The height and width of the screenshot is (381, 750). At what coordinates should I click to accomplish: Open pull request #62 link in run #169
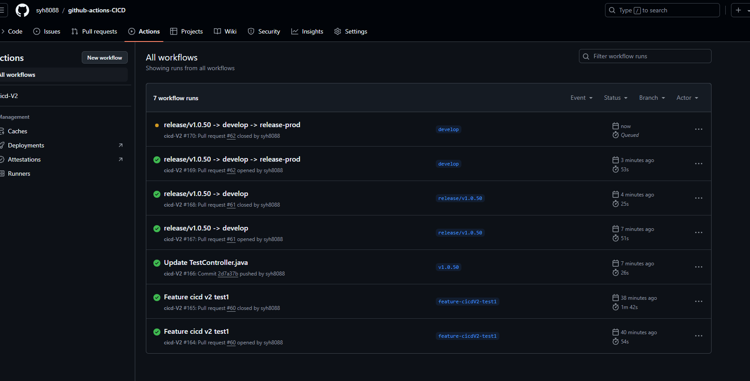click(231, 170)
